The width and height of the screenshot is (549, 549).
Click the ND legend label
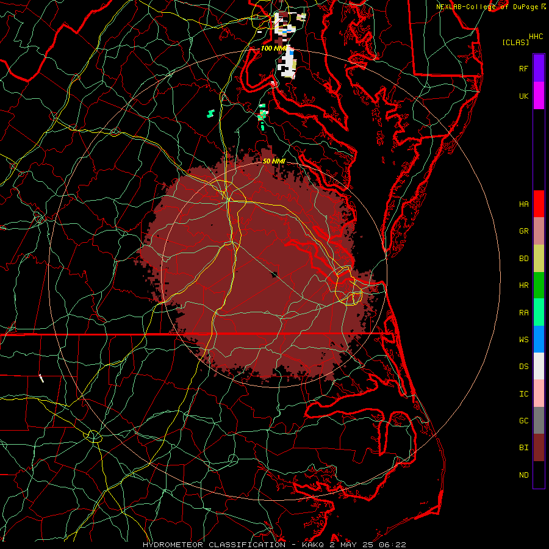[523, 475]
